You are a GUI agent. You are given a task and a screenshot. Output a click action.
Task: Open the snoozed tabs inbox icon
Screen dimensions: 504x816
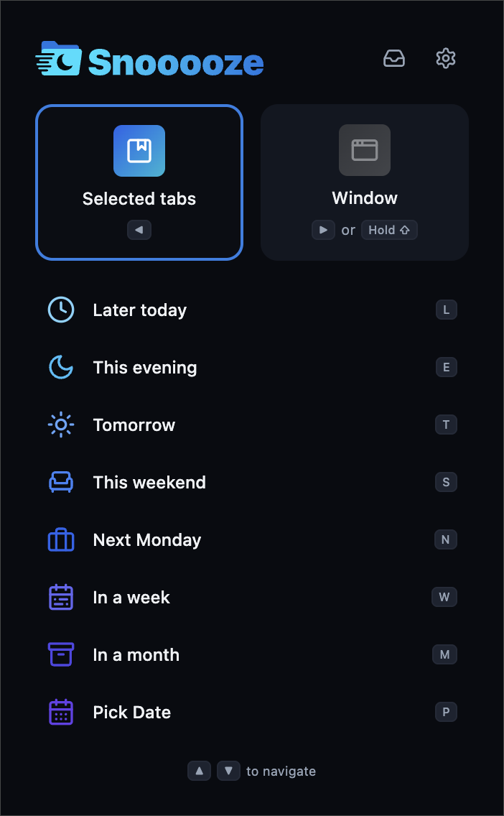(394, 58)
